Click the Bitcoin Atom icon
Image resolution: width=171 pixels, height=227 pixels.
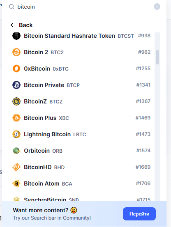coord(16,183)
